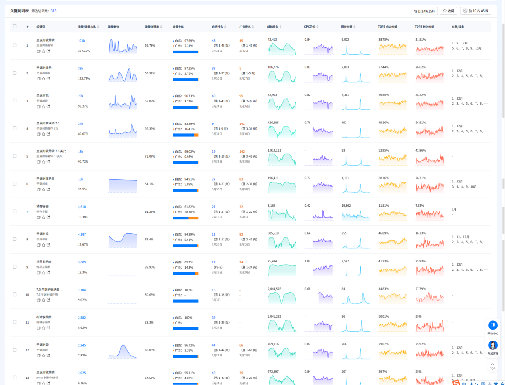Click the traffic distribution bar in row 7

(x=186, y=218)
